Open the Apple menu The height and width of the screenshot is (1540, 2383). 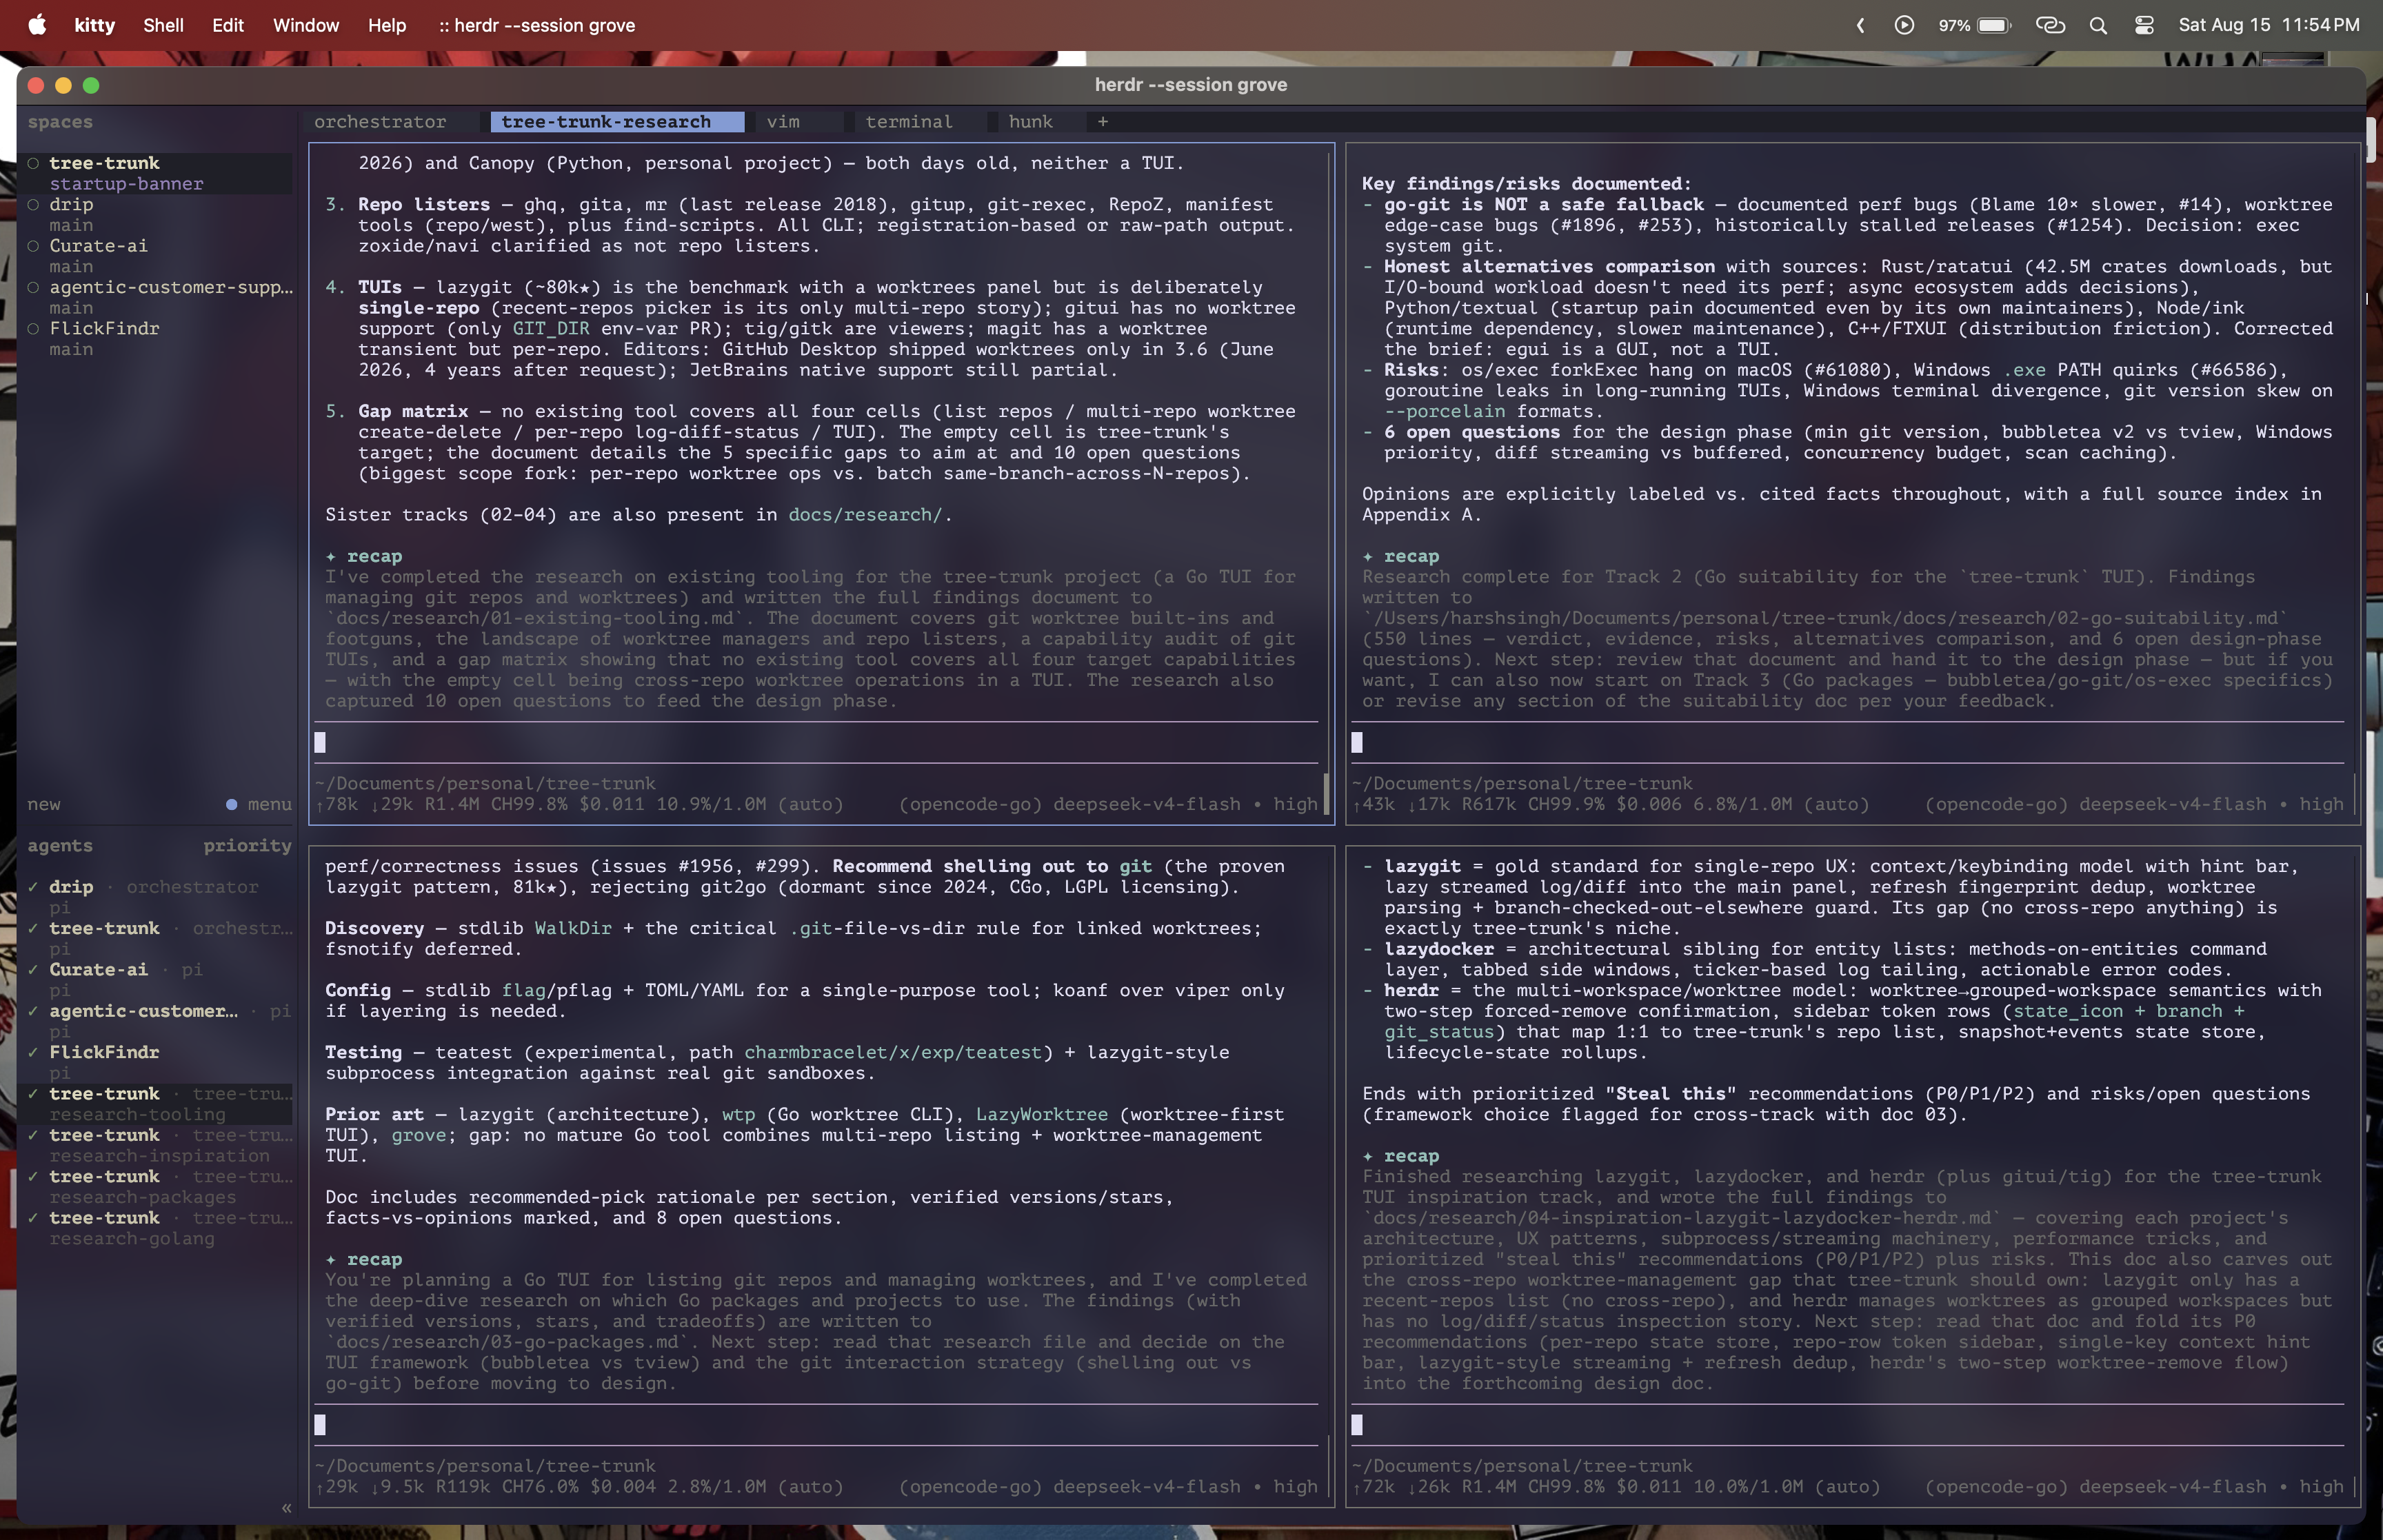pos(37,25)
